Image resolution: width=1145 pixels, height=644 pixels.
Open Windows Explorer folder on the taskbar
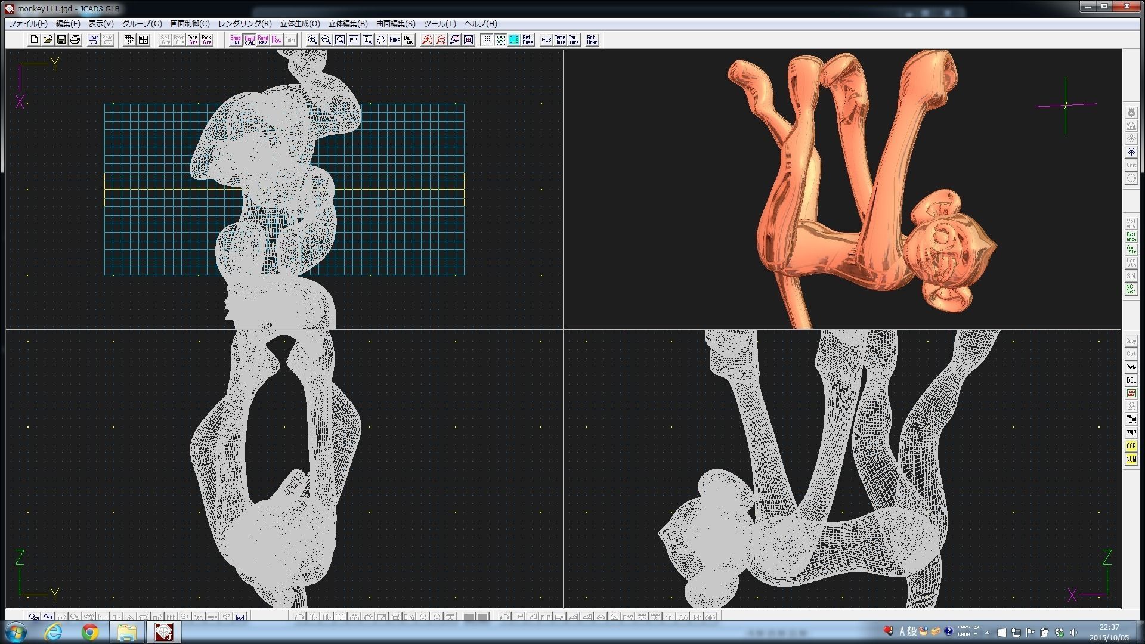coord(127,632)
